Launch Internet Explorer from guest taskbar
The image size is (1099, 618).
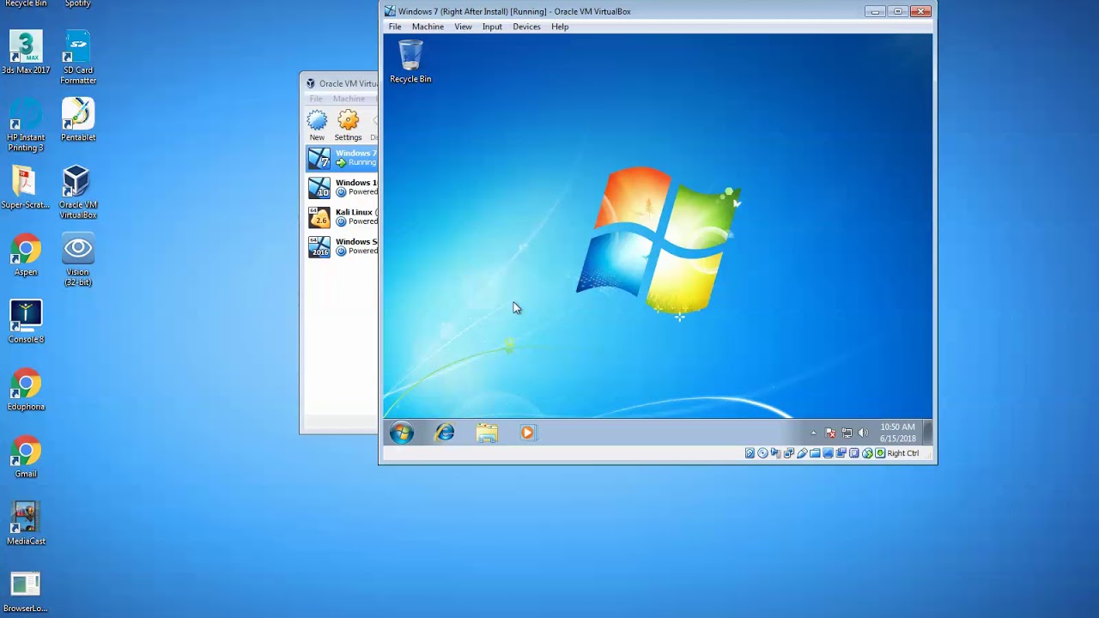click(444, 433)
